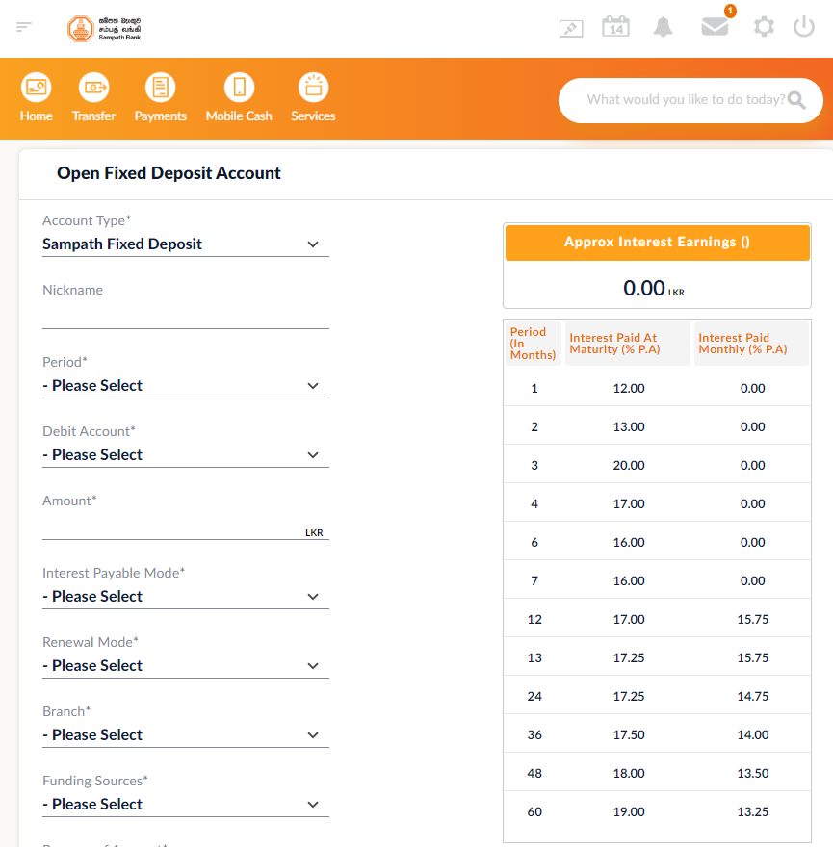833x847 pixels.
Task: Open the calendar icon showing 14
Action: click(x=615, y=27)
